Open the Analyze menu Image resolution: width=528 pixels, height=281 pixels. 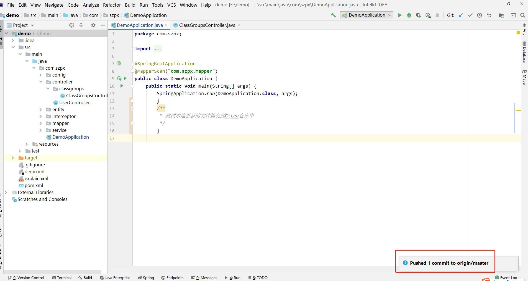(91, 5)
